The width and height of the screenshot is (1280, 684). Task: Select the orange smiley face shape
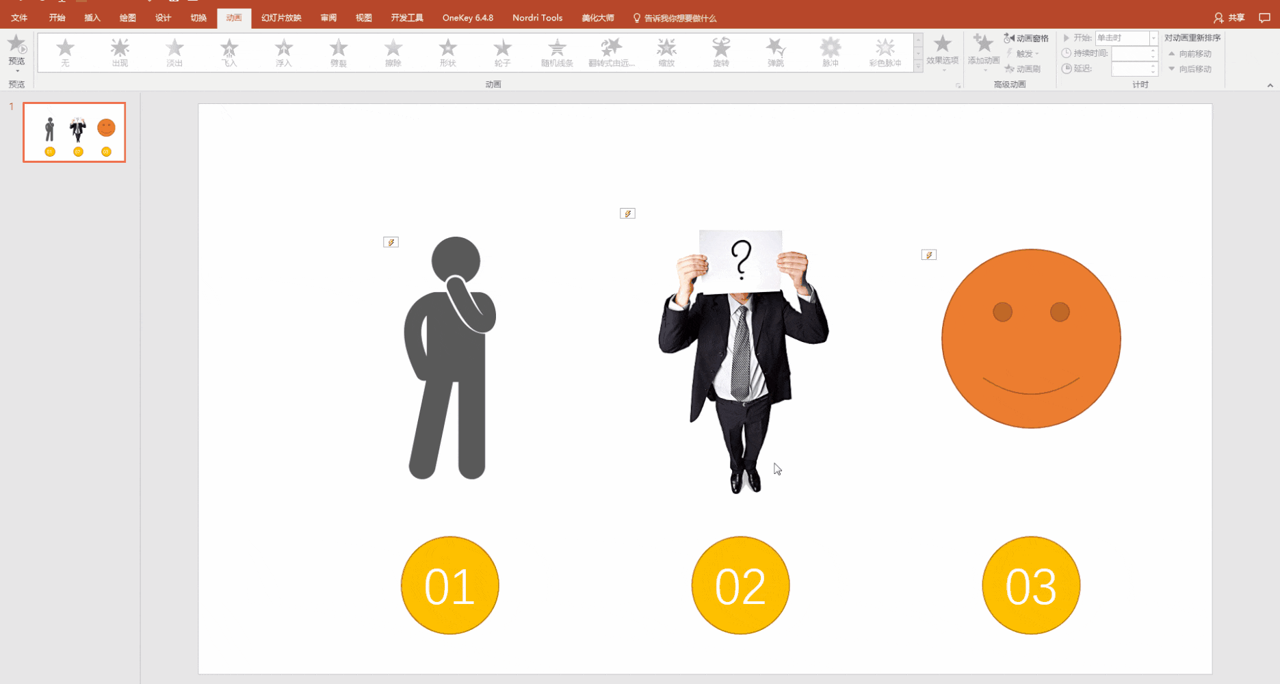pos(1031,339)
